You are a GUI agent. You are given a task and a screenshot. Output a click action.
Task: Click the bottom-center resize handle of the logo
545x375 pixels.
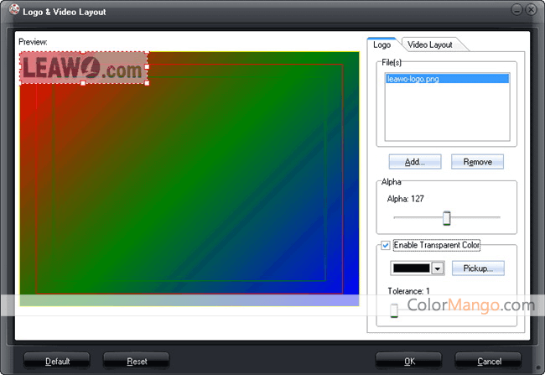coord(83,83)
